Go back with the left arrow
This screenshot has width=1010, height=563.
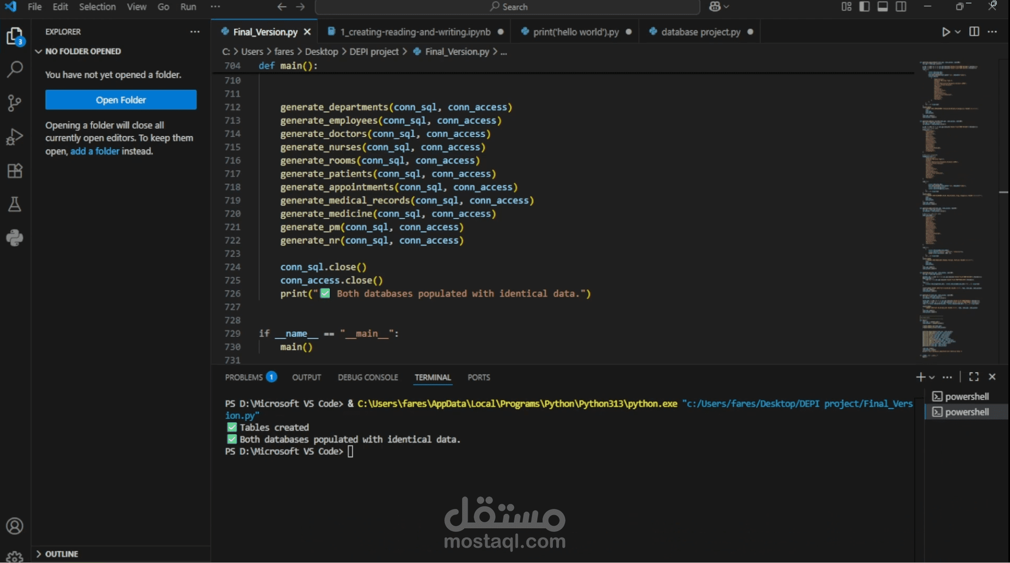coord(281,7)
